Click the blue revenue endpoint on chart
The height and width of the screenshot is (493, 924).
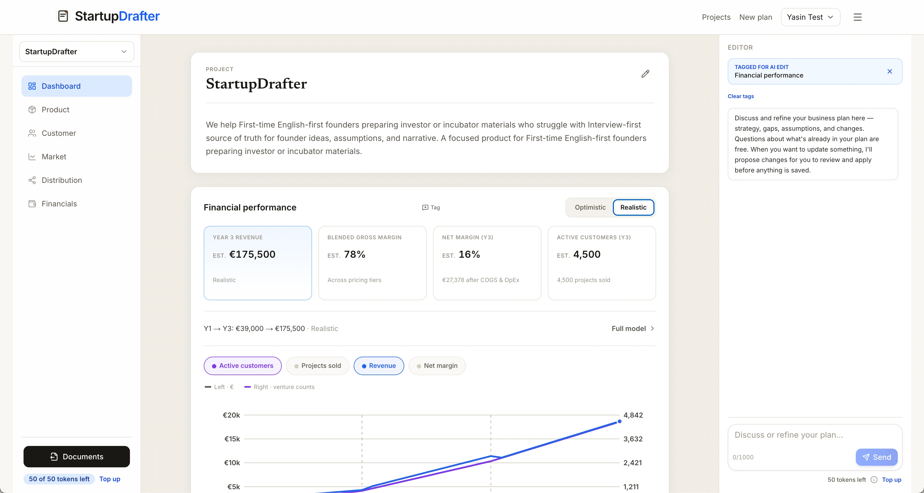pos(619,422)
